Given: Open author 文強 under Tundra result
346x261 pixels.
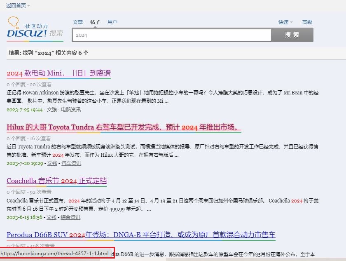Looking at the screenshot, I should tap(52, 163).
